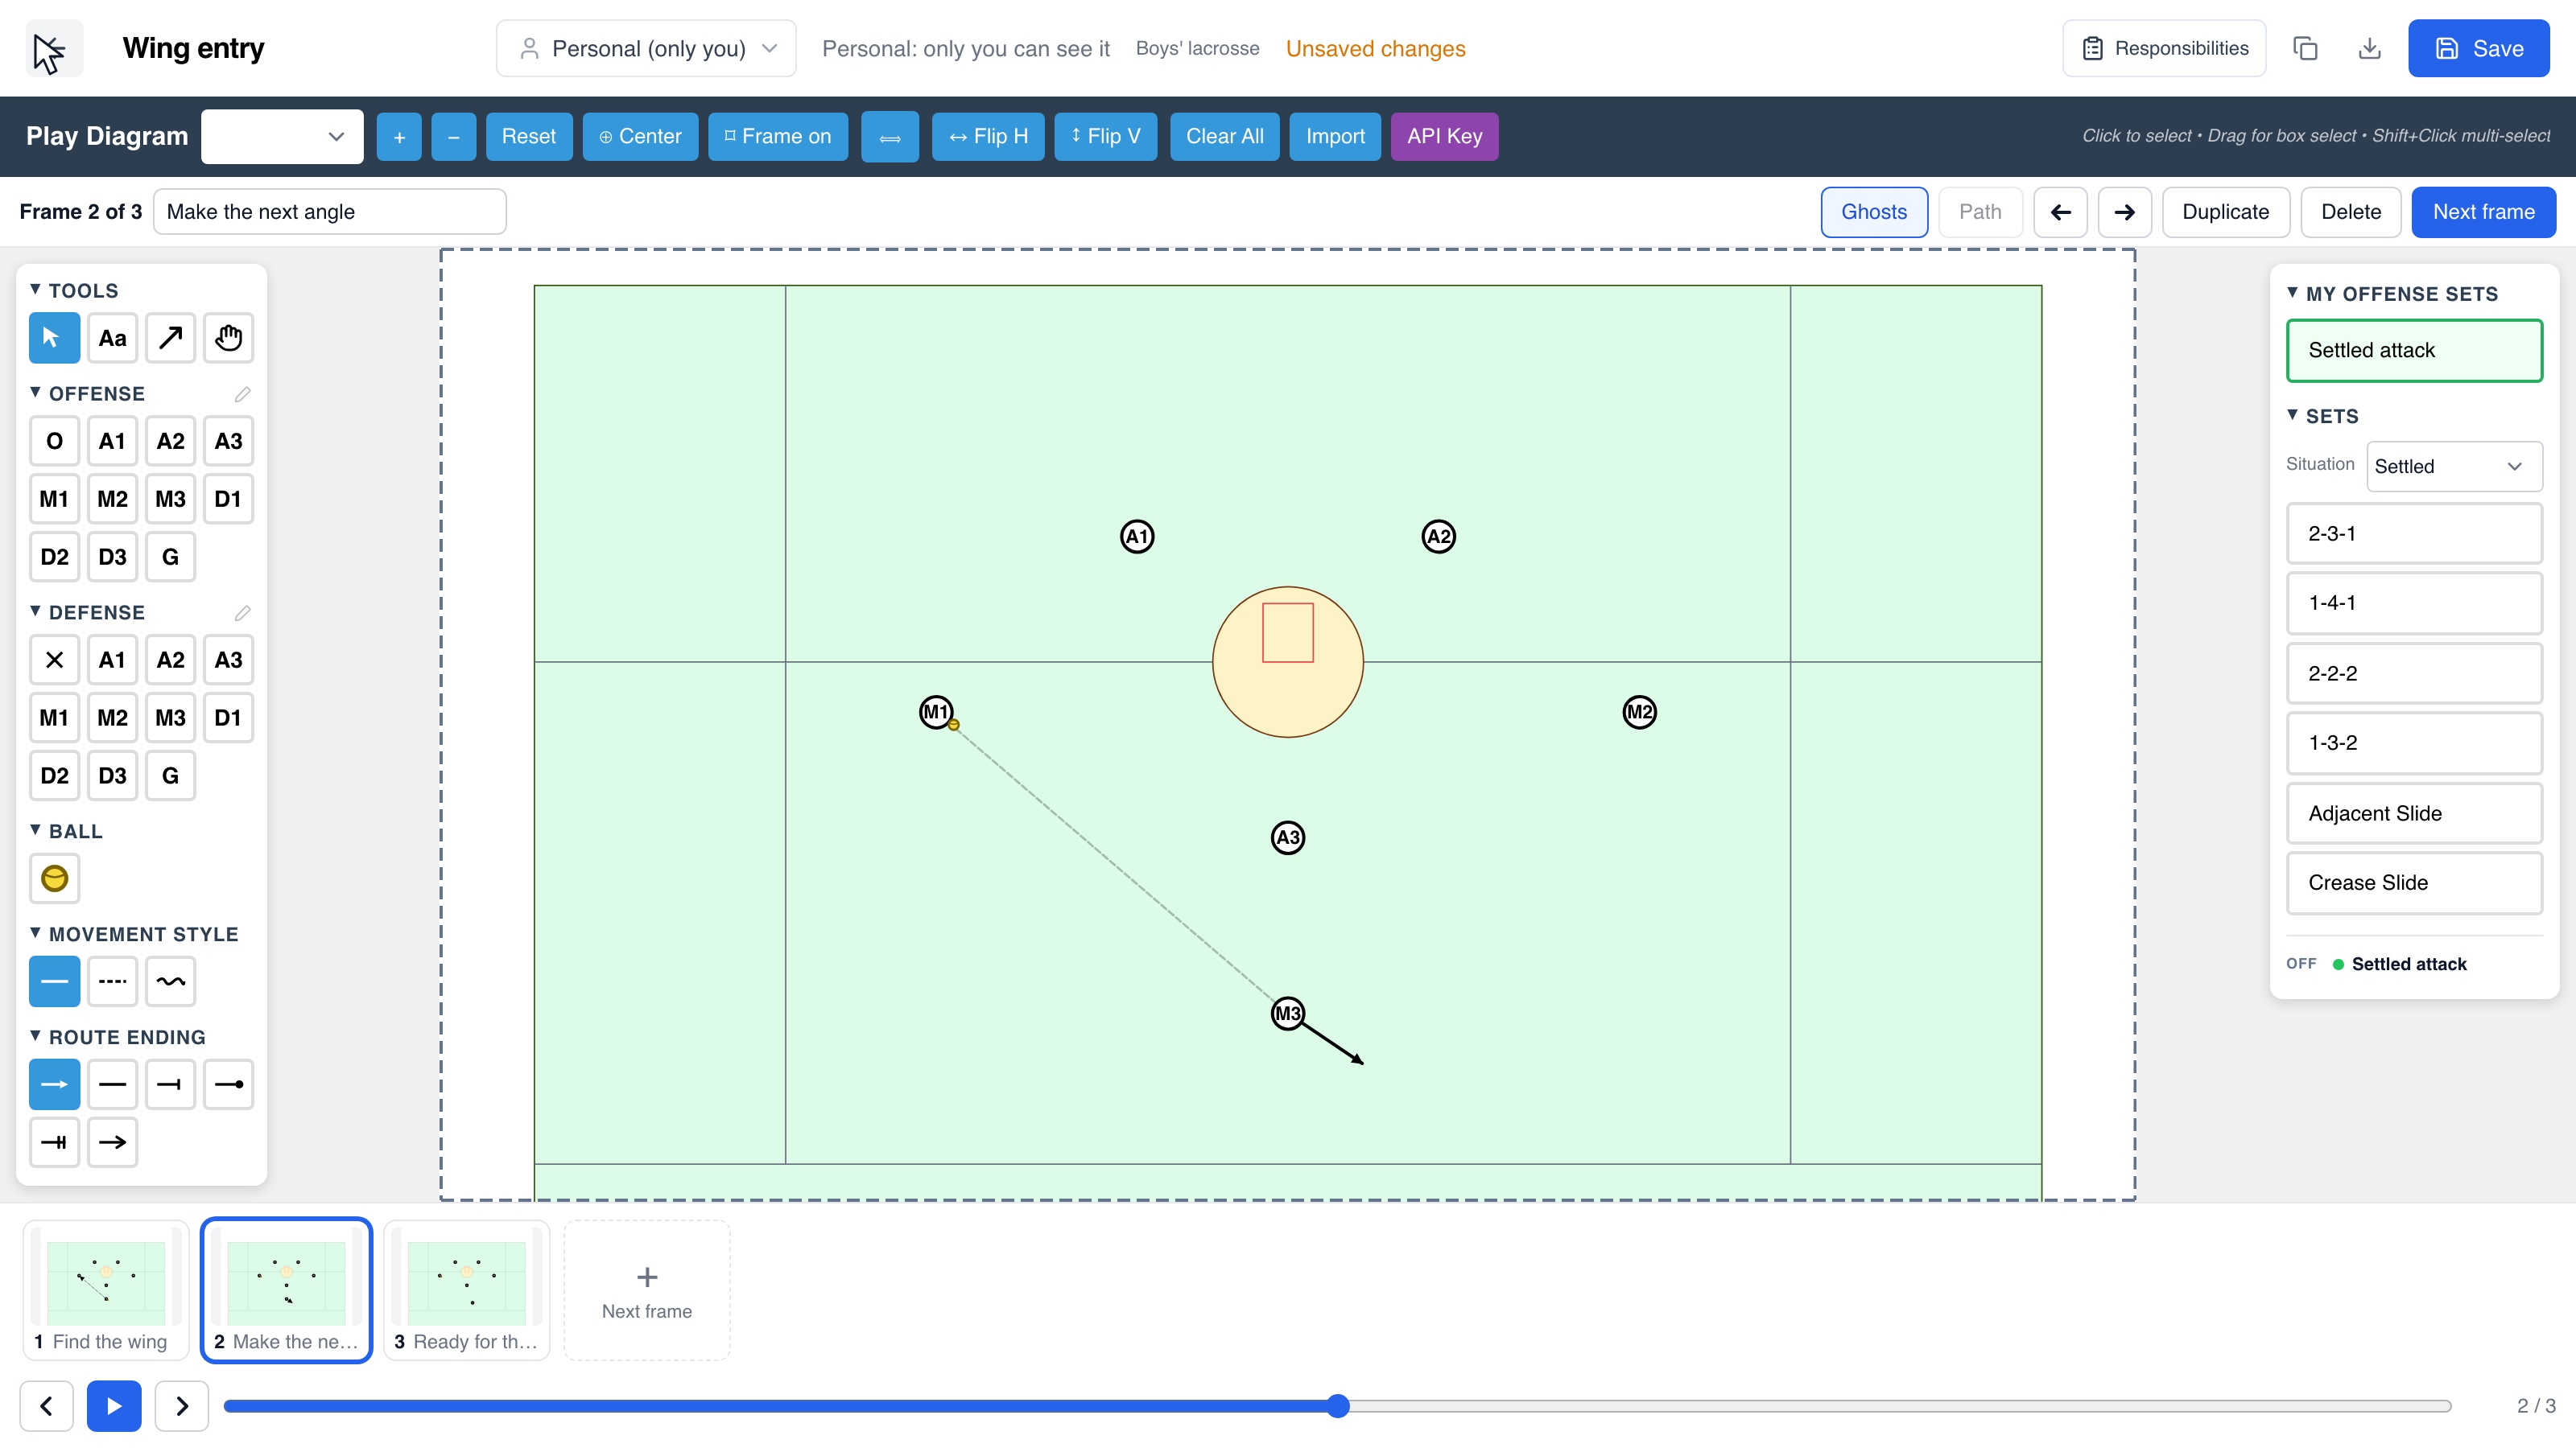The width and height of the screenshot is (2576, 1448).
Task: Select dot-ended route ending
Action: coord(228,1084)
